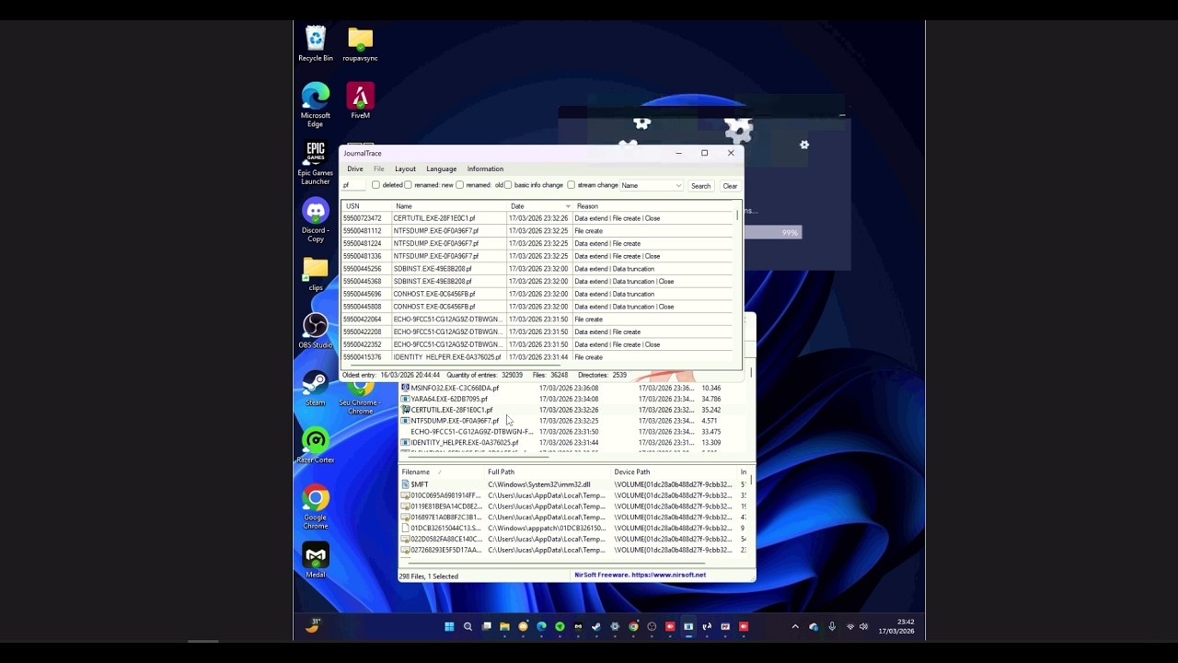Enable the 'basic info change' checkbox
The width and height of the screenshot is (1178, 663).
(x=508, y=185)
